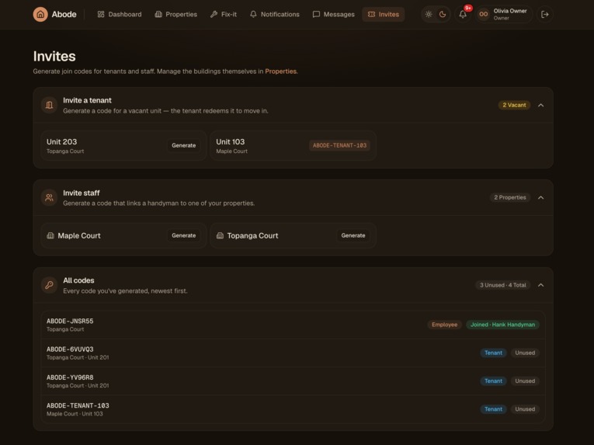Open the Fix-it section

pyautogui.click(x=224, y=15)
